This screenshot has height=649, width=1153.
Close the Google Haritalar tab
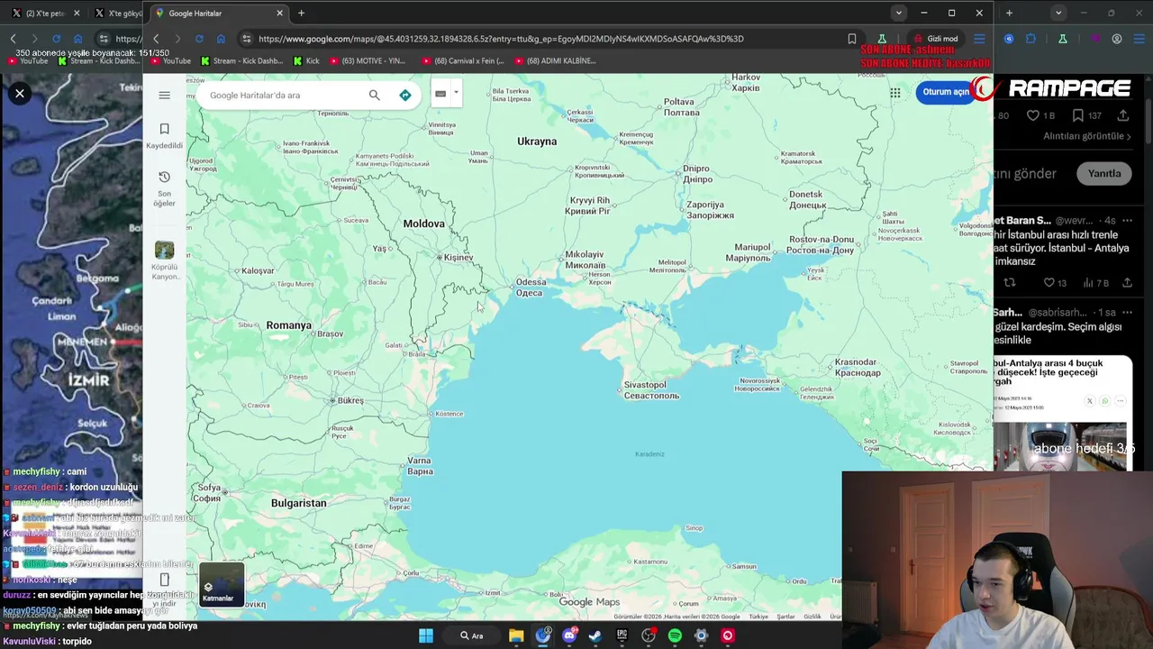pyautogui.click(x=279, y=14)
